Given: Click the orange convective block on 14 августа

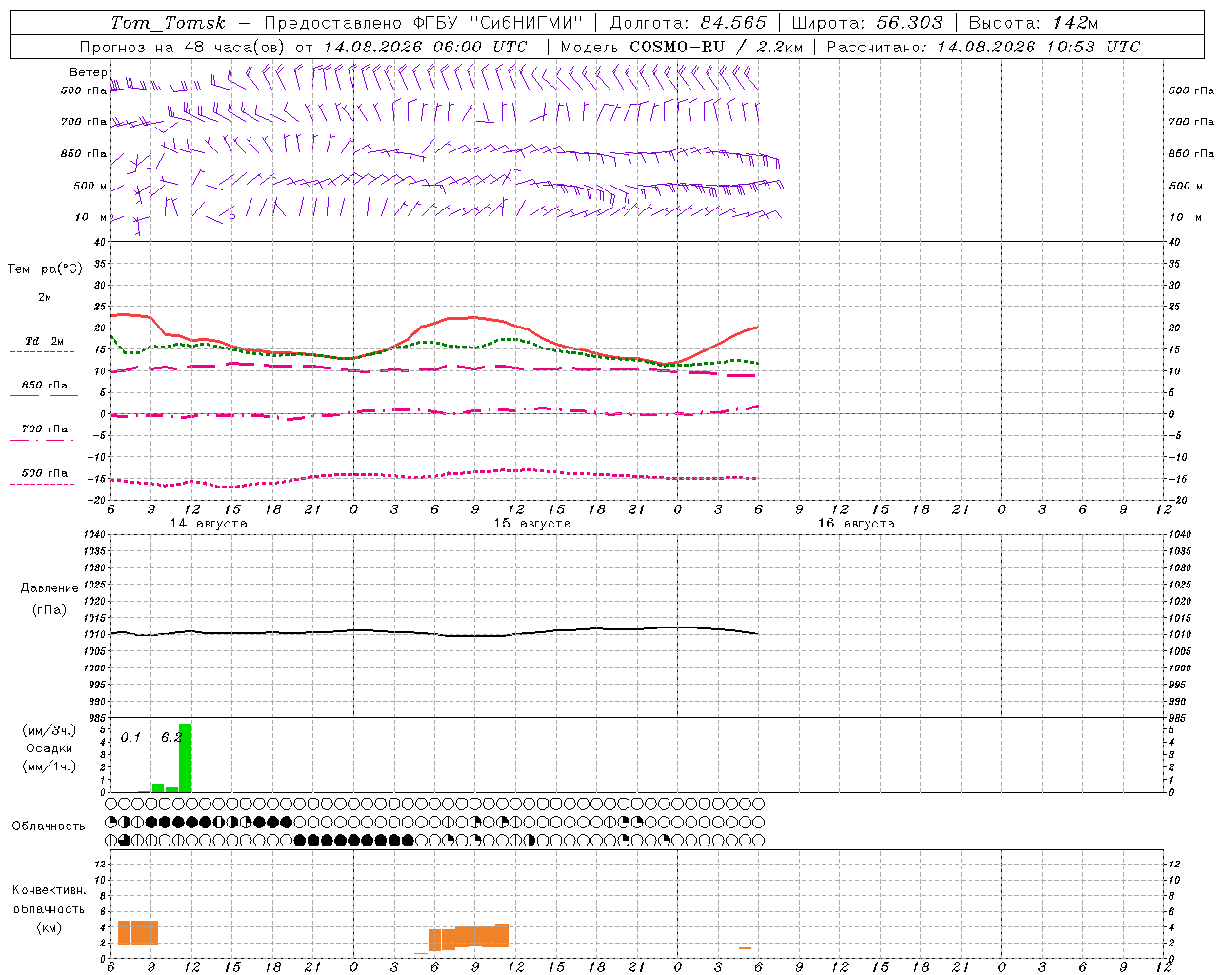Looking at the screenshot, I should point(137,932).
